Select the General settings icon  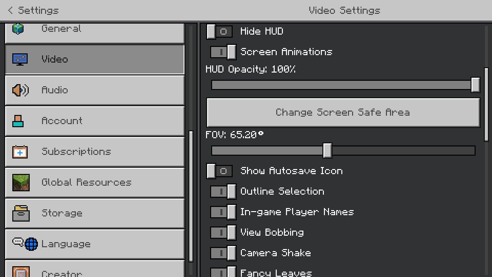pos(19,28)
